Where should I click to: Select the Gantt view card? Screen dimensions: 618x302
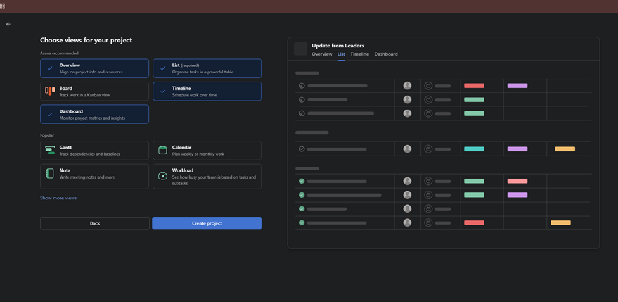coord(94,150)
